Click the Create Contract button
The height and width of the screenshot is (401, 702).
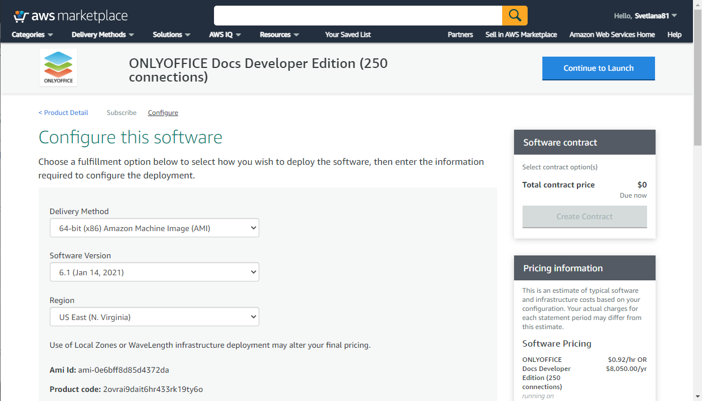coord(584,216)
